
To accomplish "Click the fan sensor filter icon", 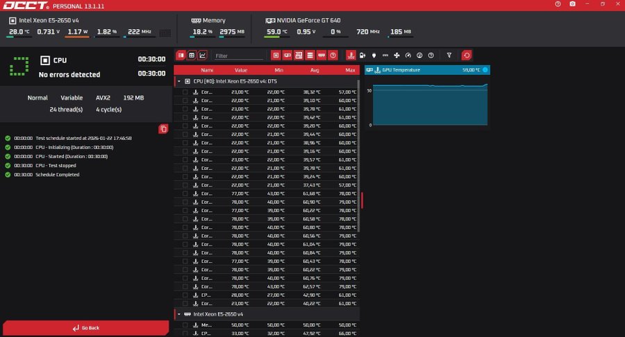I will pos(397,55).
